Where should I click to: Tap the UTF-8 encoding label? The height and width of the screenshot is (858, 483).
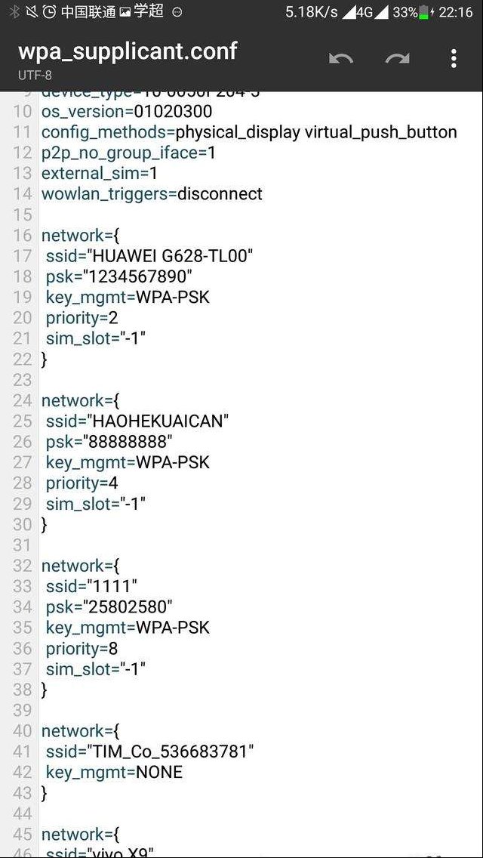pos(35,75)
